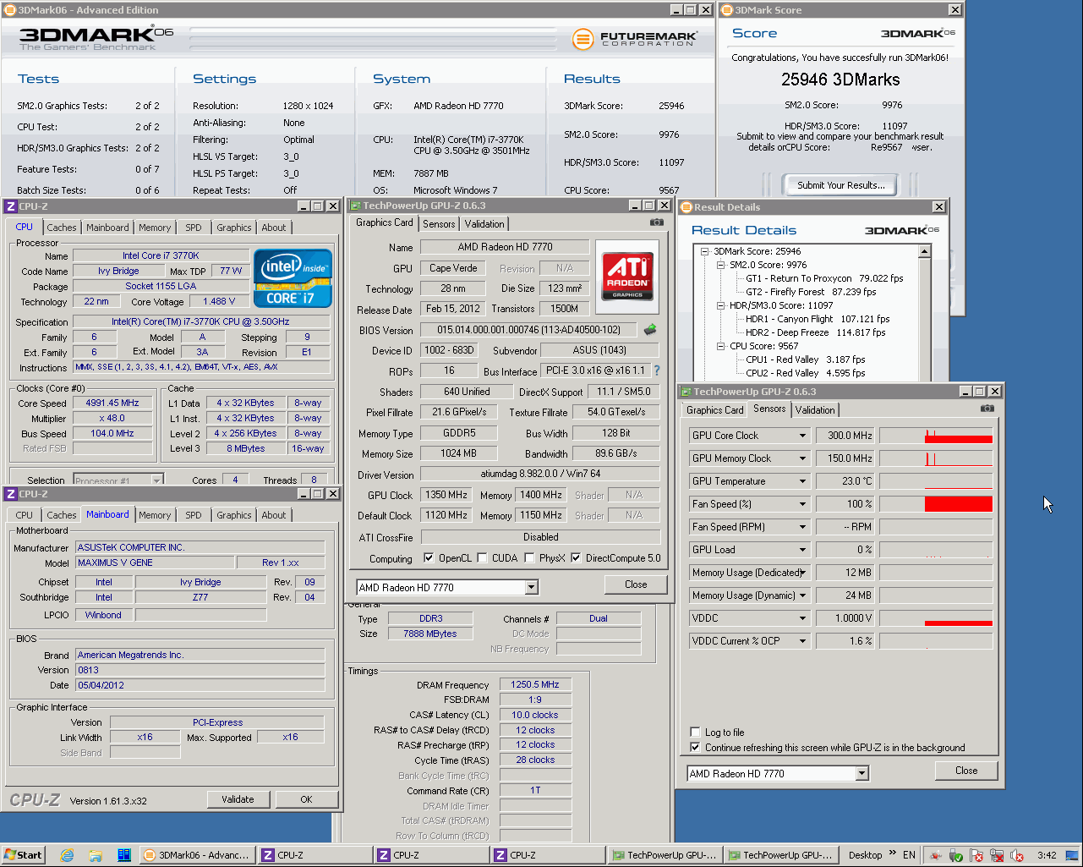Click the OK button in CPU-Z
This screenshot has width=1083, height=867.
click(306, 799)
